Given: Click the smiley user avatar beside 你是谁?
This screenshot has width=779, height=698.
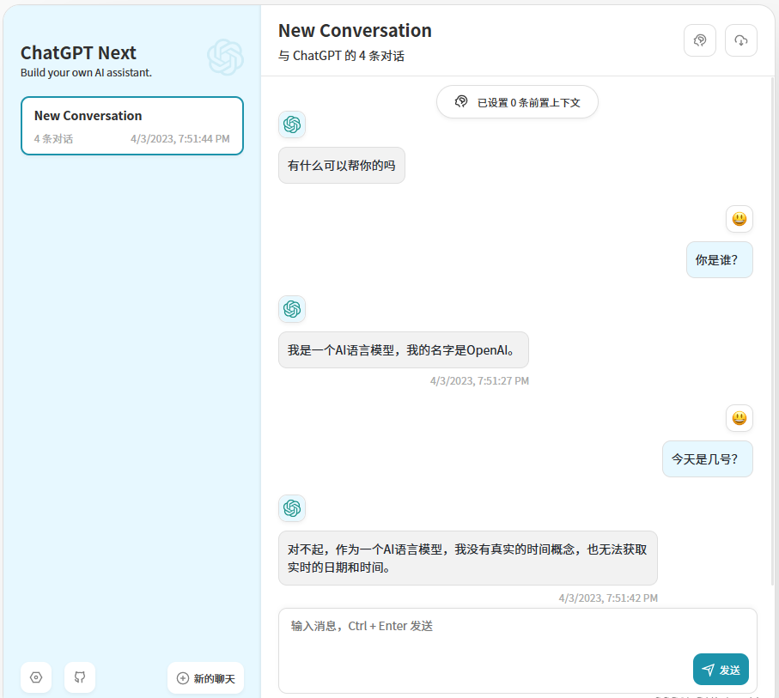Looking at the screenshot, I should point(739,219).
